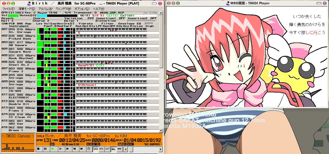Open the ファイル(F) menu
329x154 pixels.
8,9
